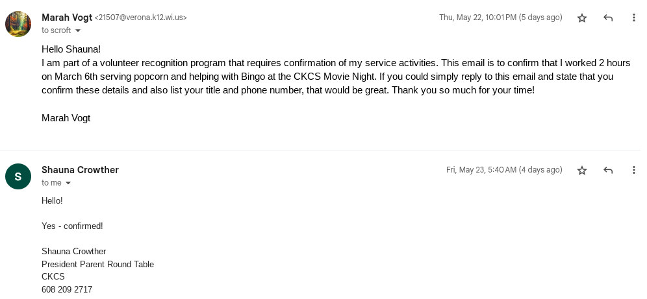Screen dimensions: 647x299
Task: Click Shauna Crowther's green avatar
Action: (18, 176)
